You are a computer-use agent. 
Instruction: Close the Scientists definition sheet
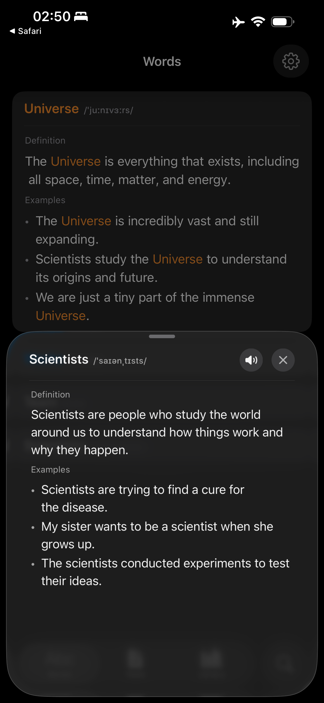point(283,360)
